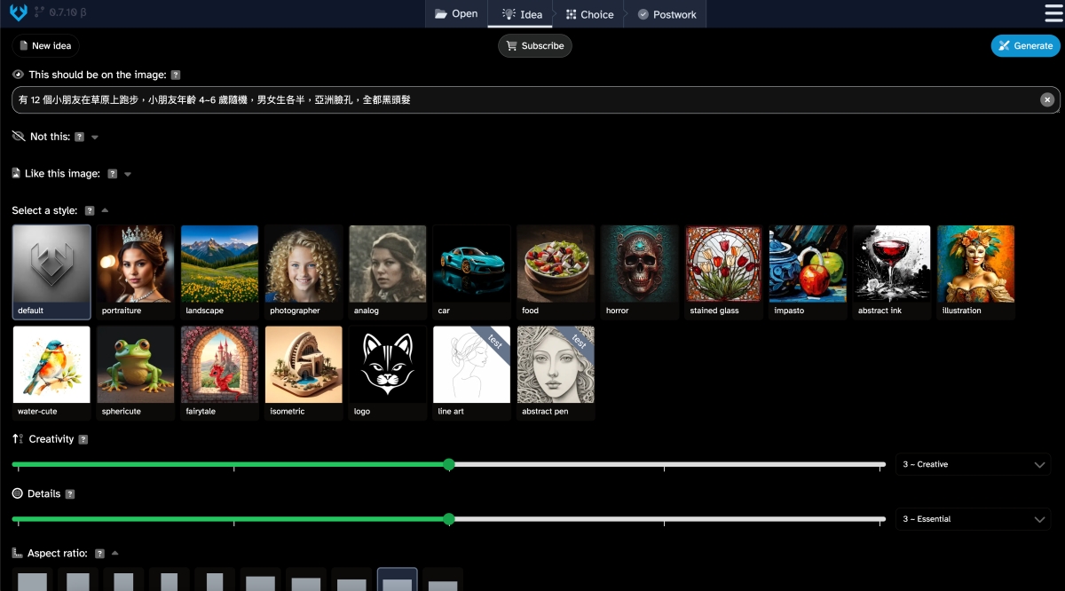Click the clear (x) icon in prompt field

1047,100
